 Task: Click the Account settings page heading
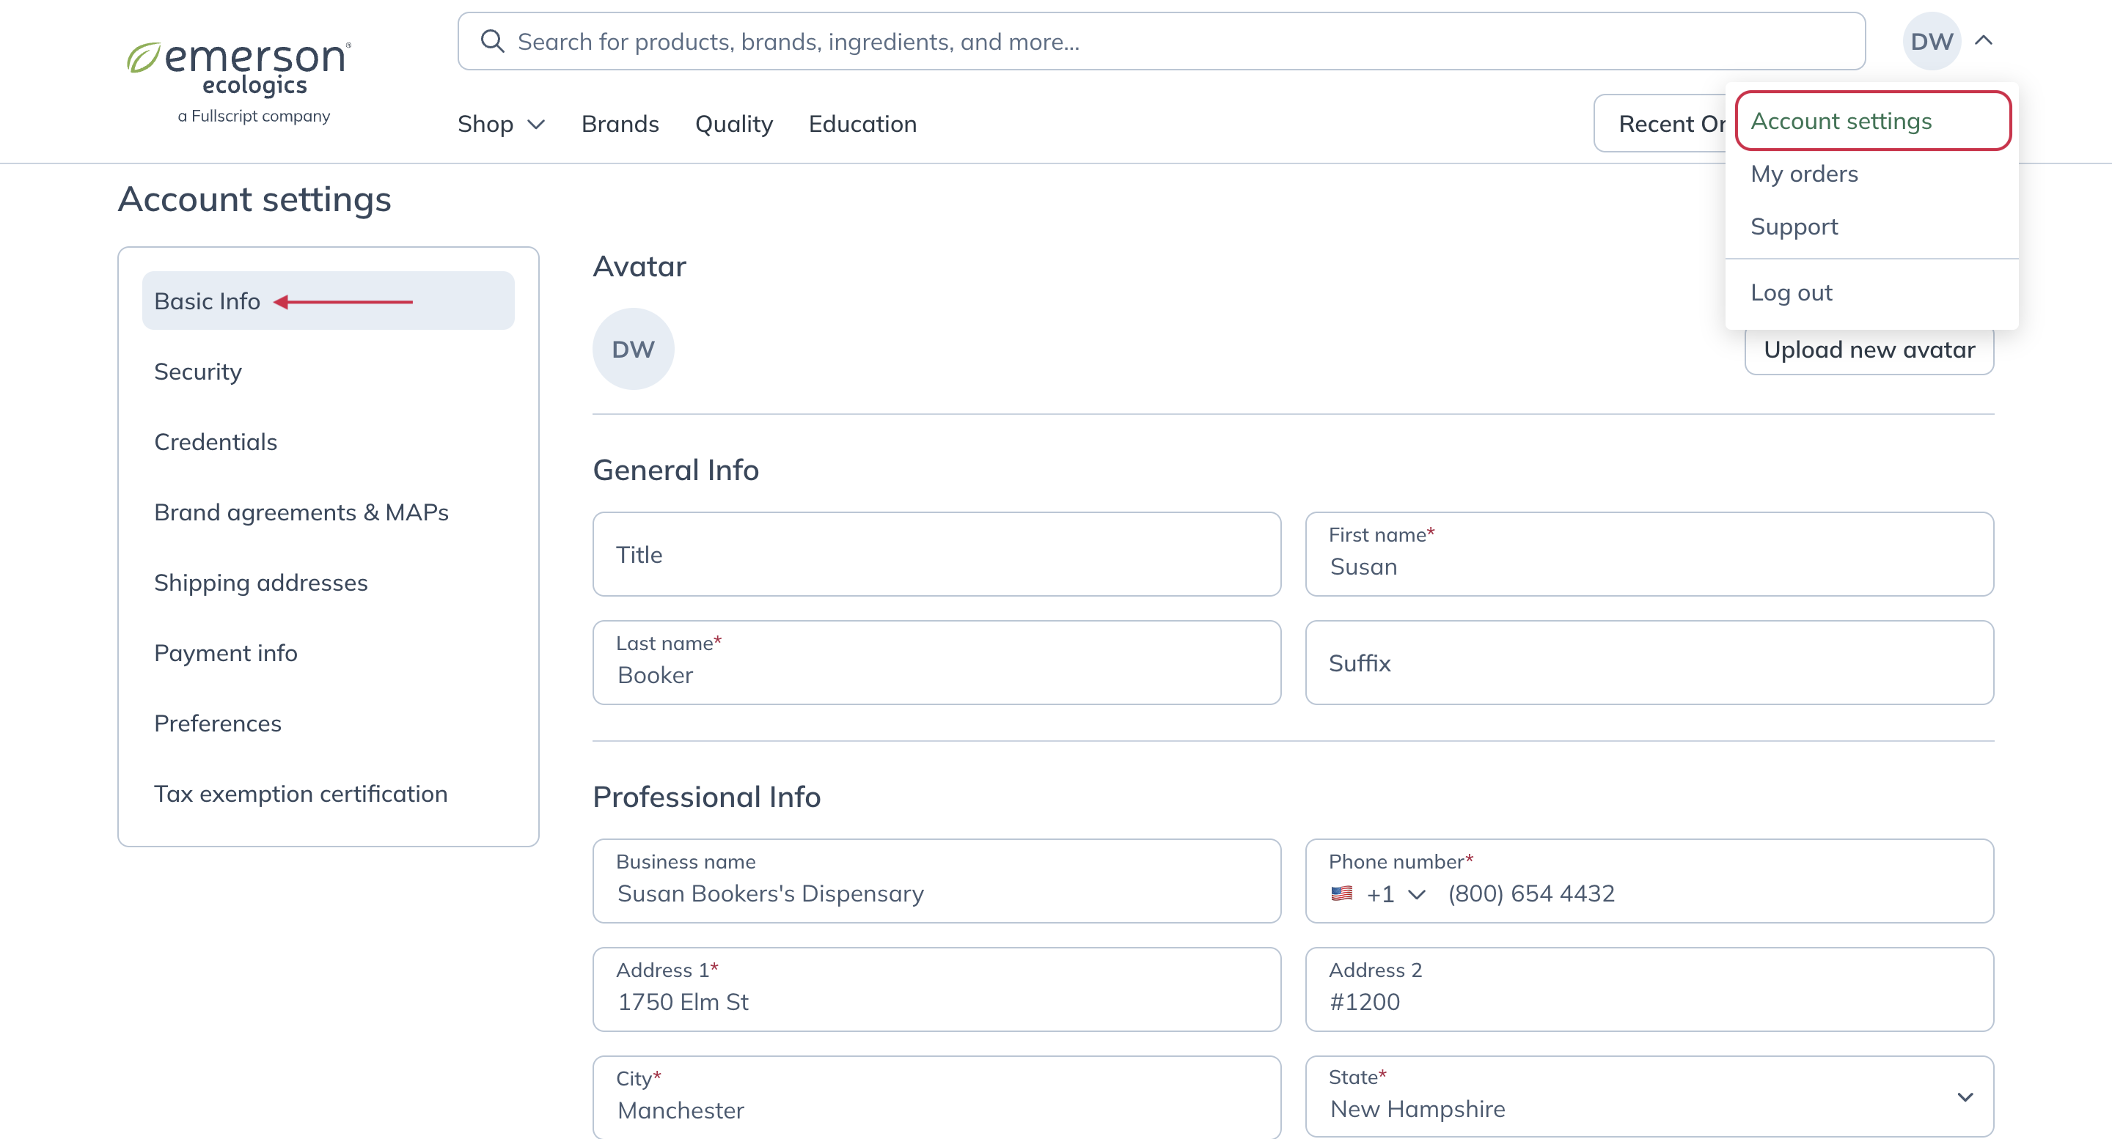(x=254, y=199)
